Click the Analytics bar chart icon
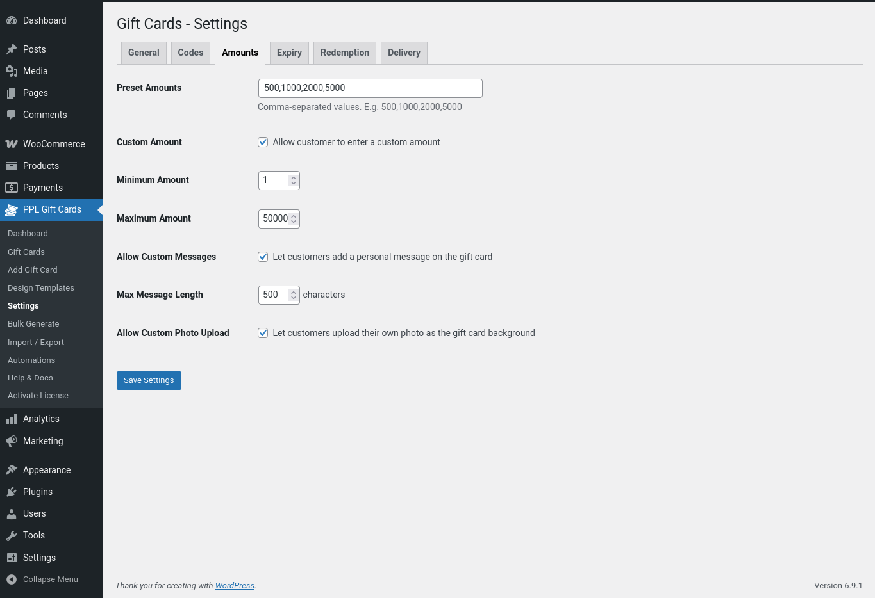 pos(12,419)
